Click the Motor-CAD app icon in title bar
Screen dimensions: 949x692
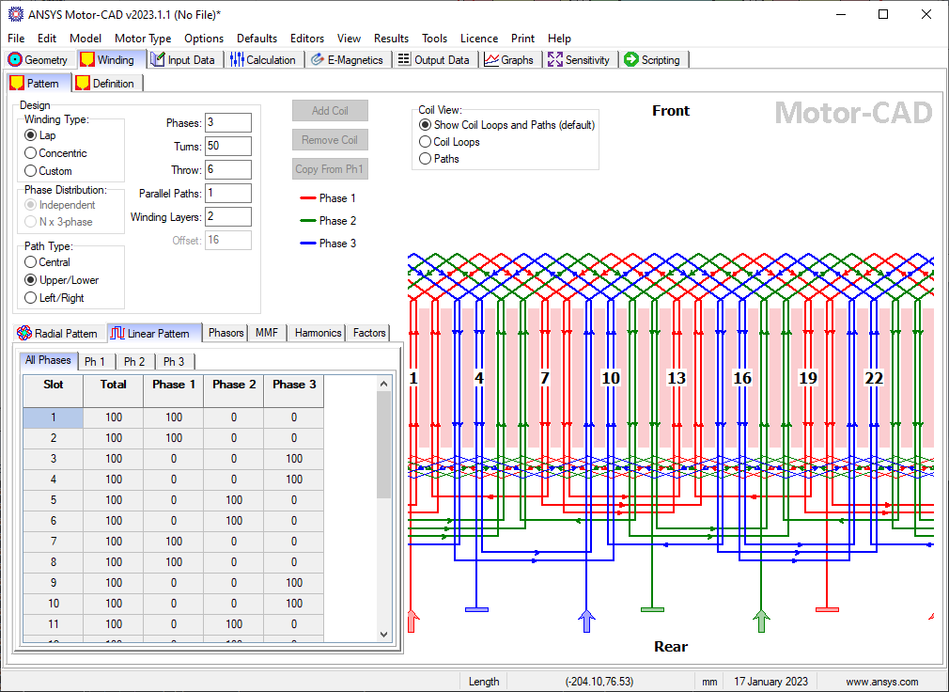(x=15, y=14)
